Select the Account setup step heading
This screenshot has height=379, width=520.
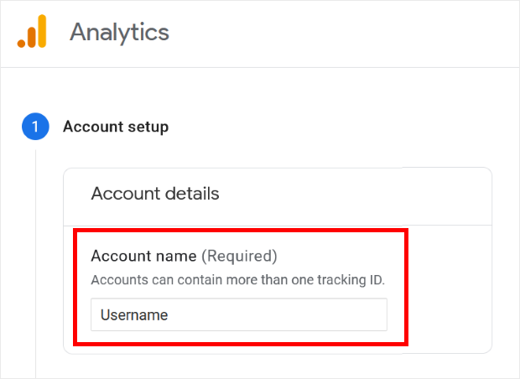point(116,127)
